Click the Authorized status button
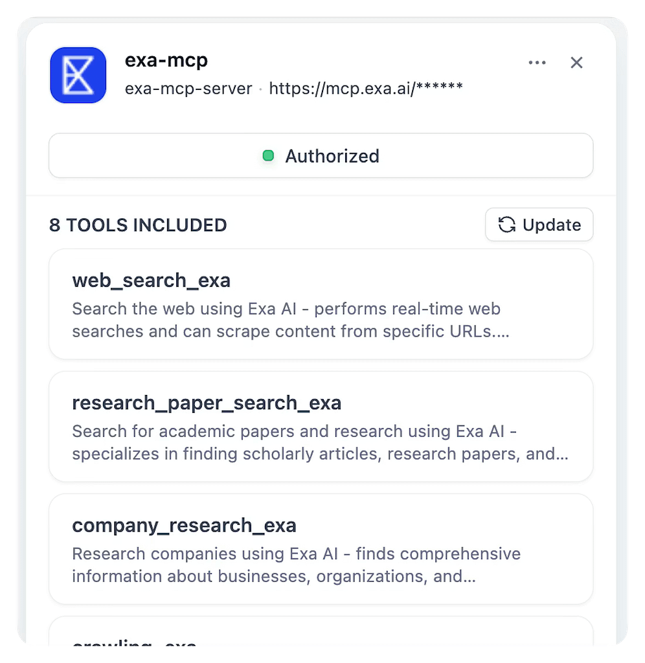Screen dimensions: 645x663 pos(321,155)
